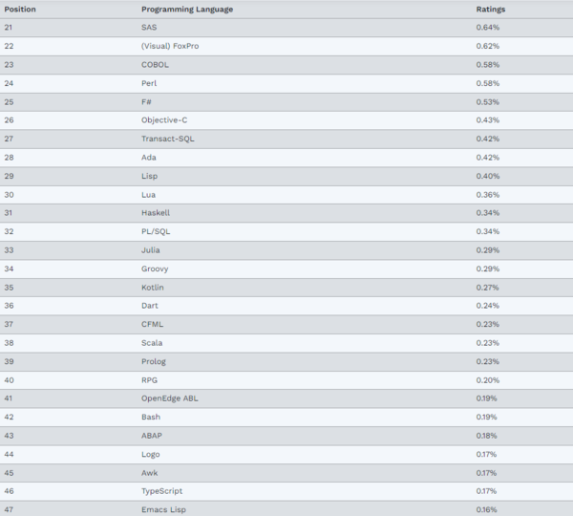
Task: Select the Transact-SQL language name
Action: 168,139
